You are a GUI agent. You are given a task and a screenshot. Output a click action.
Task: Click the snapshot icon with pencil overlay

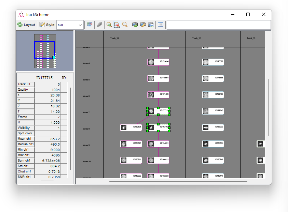point(143,25)
